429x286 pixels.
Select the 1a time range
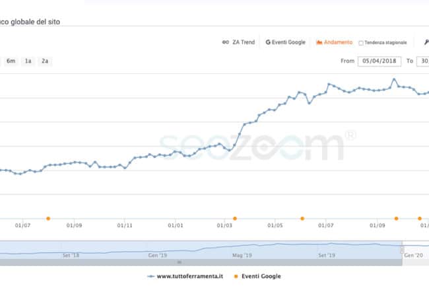click(28, 61)
